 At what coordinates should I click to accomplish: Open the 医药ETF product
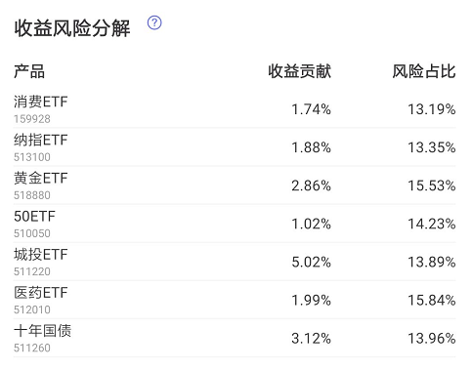pos(235,300)
